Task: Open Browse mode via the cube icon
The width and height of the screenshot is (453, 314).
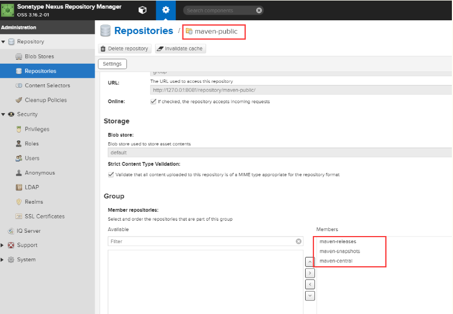Action: coord(142,10)
